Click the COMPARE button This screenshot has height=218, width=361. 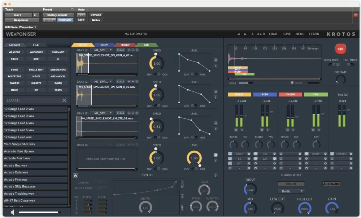point(65,20)
